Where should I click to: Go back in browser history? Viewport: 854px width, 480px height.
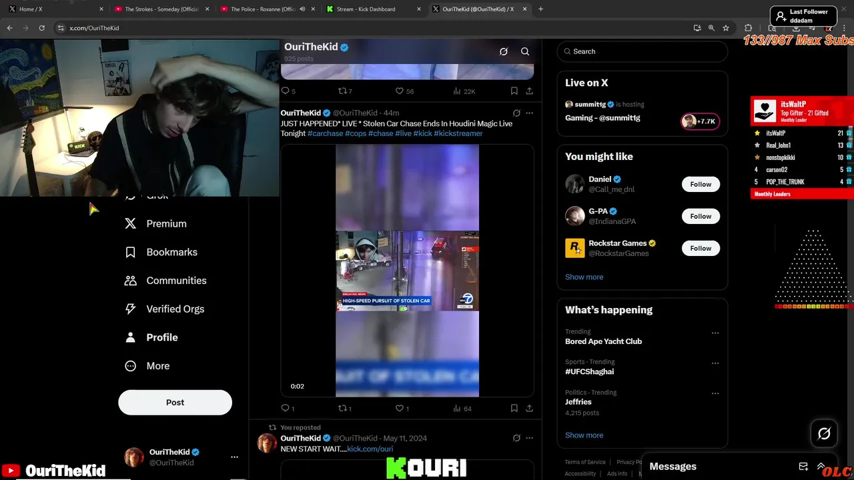coord(9,28)
